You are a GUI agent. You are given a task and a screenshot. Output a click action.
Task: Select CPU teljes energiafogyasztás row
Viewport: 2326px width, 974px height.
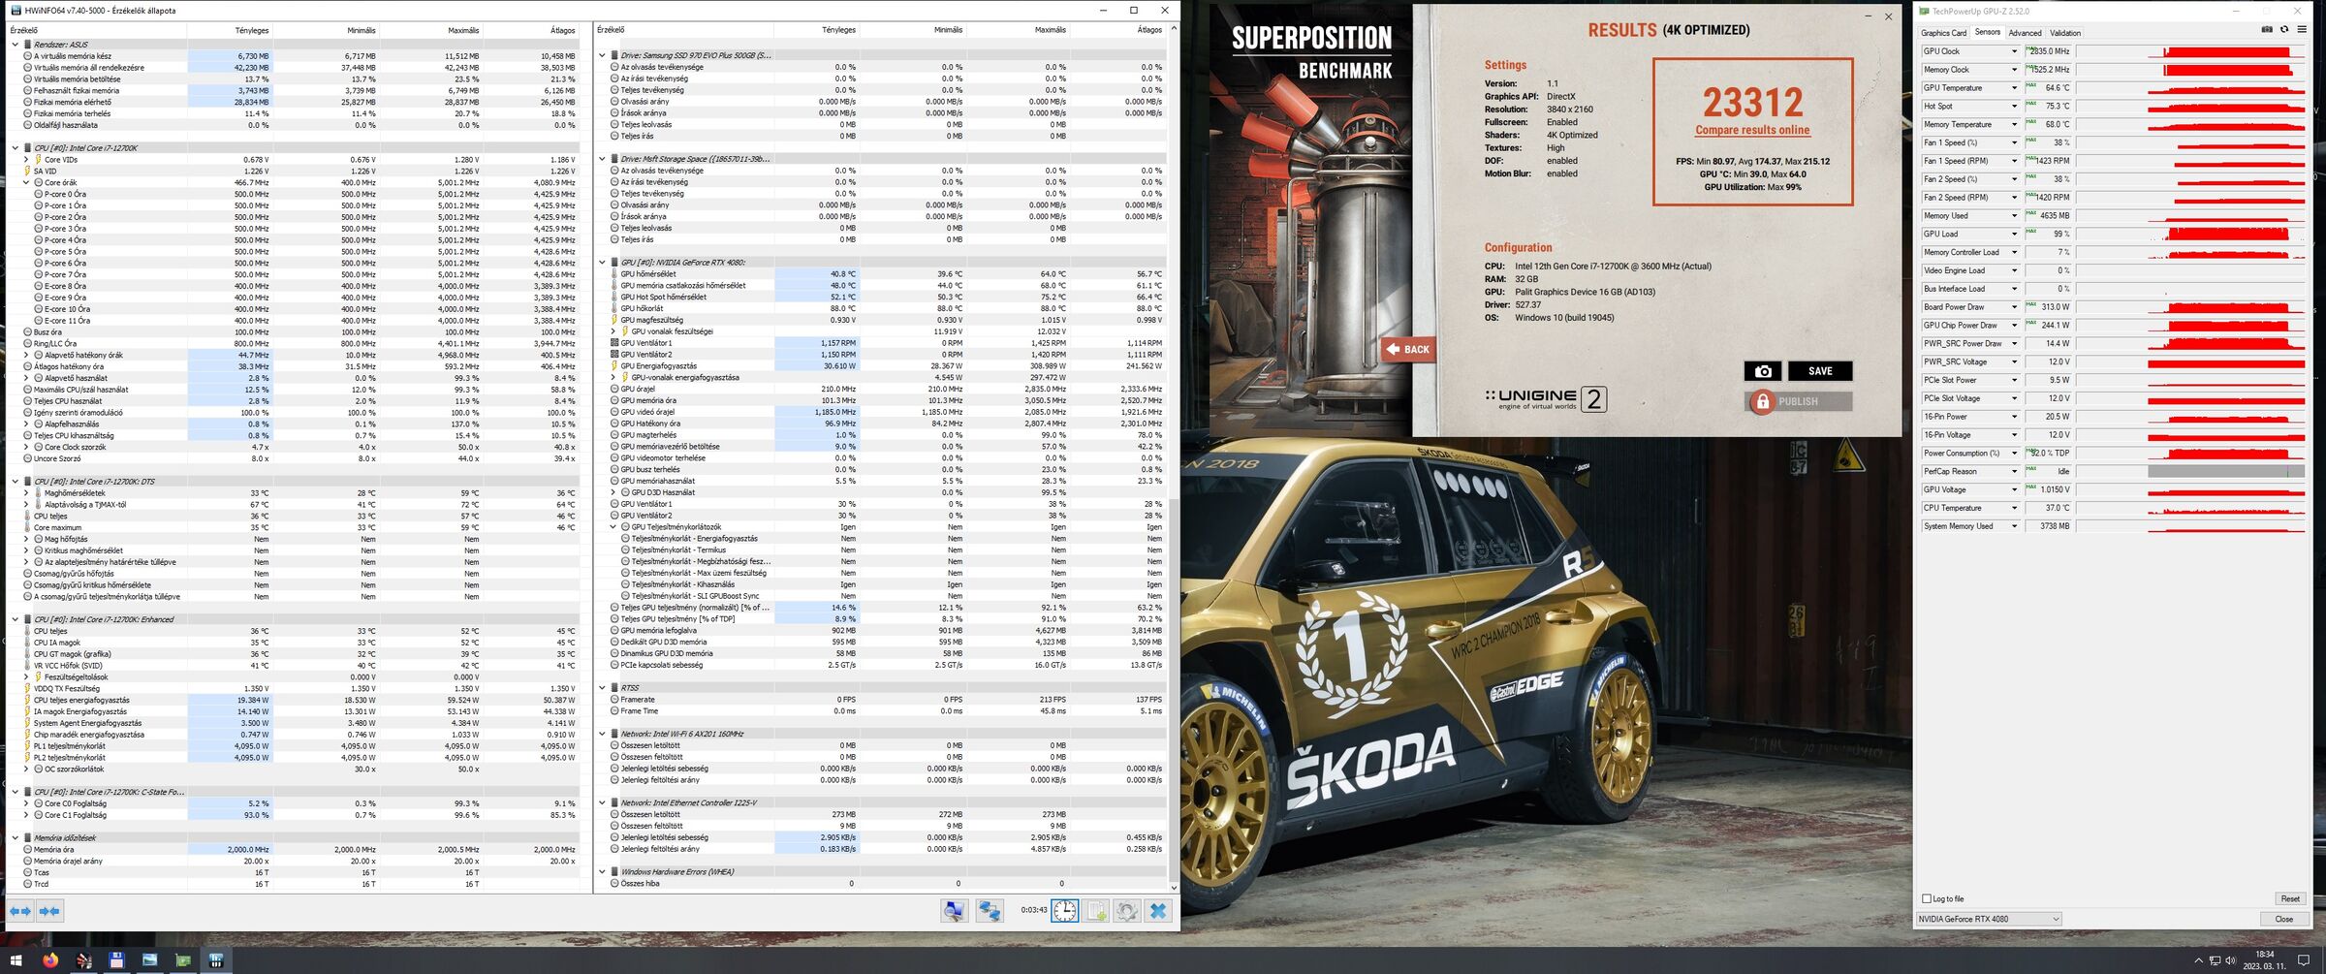(x=299, y=700)
